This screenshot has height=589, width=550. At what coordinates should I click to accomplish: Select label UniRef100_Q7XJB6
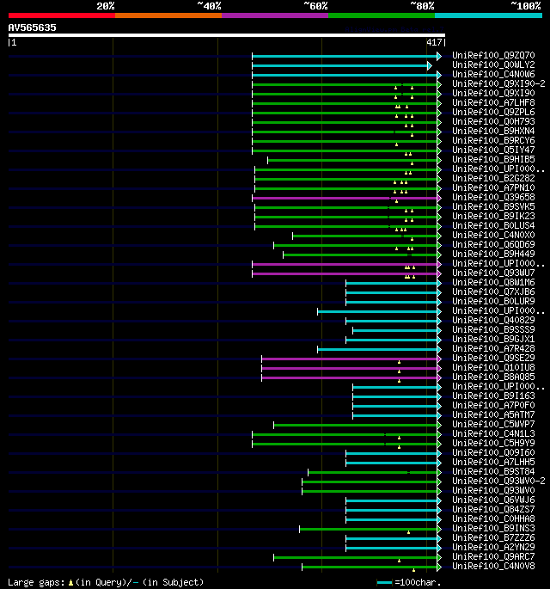pyautogui.click(x=493, y=291)
